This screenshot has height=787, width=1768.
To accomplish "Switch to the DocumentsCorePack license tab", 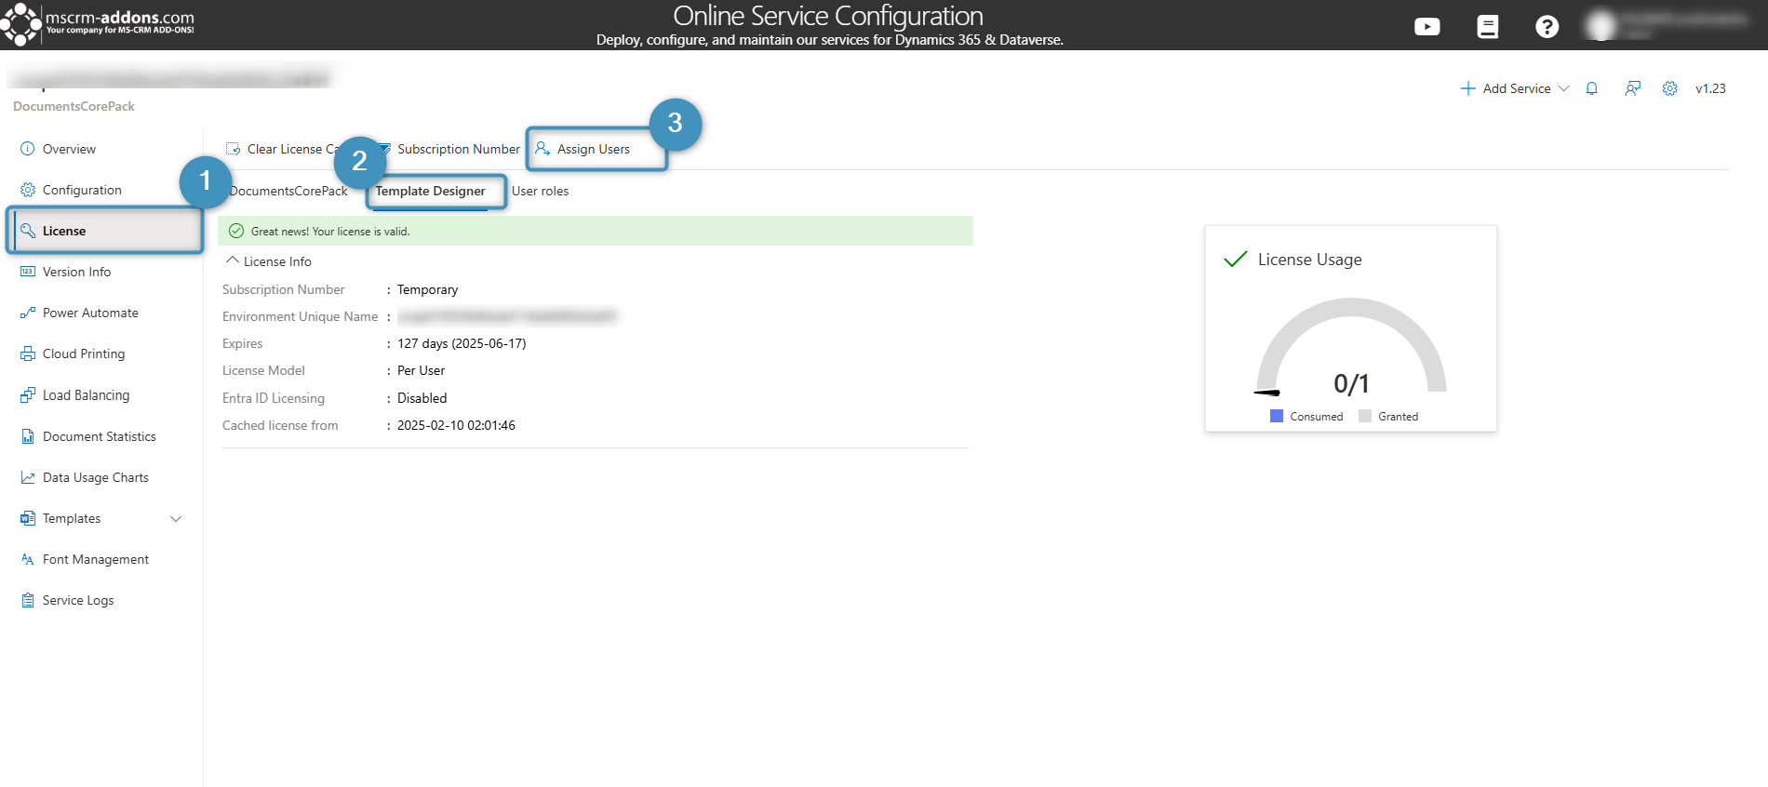I will point(288,191).
